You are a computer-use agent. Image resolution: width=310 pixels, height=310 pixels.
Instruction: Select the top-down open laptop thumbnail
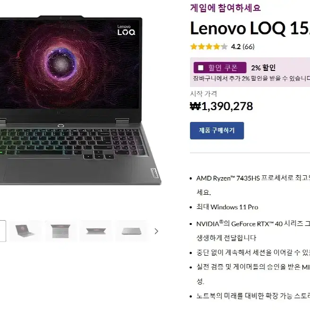pos(60,231)
